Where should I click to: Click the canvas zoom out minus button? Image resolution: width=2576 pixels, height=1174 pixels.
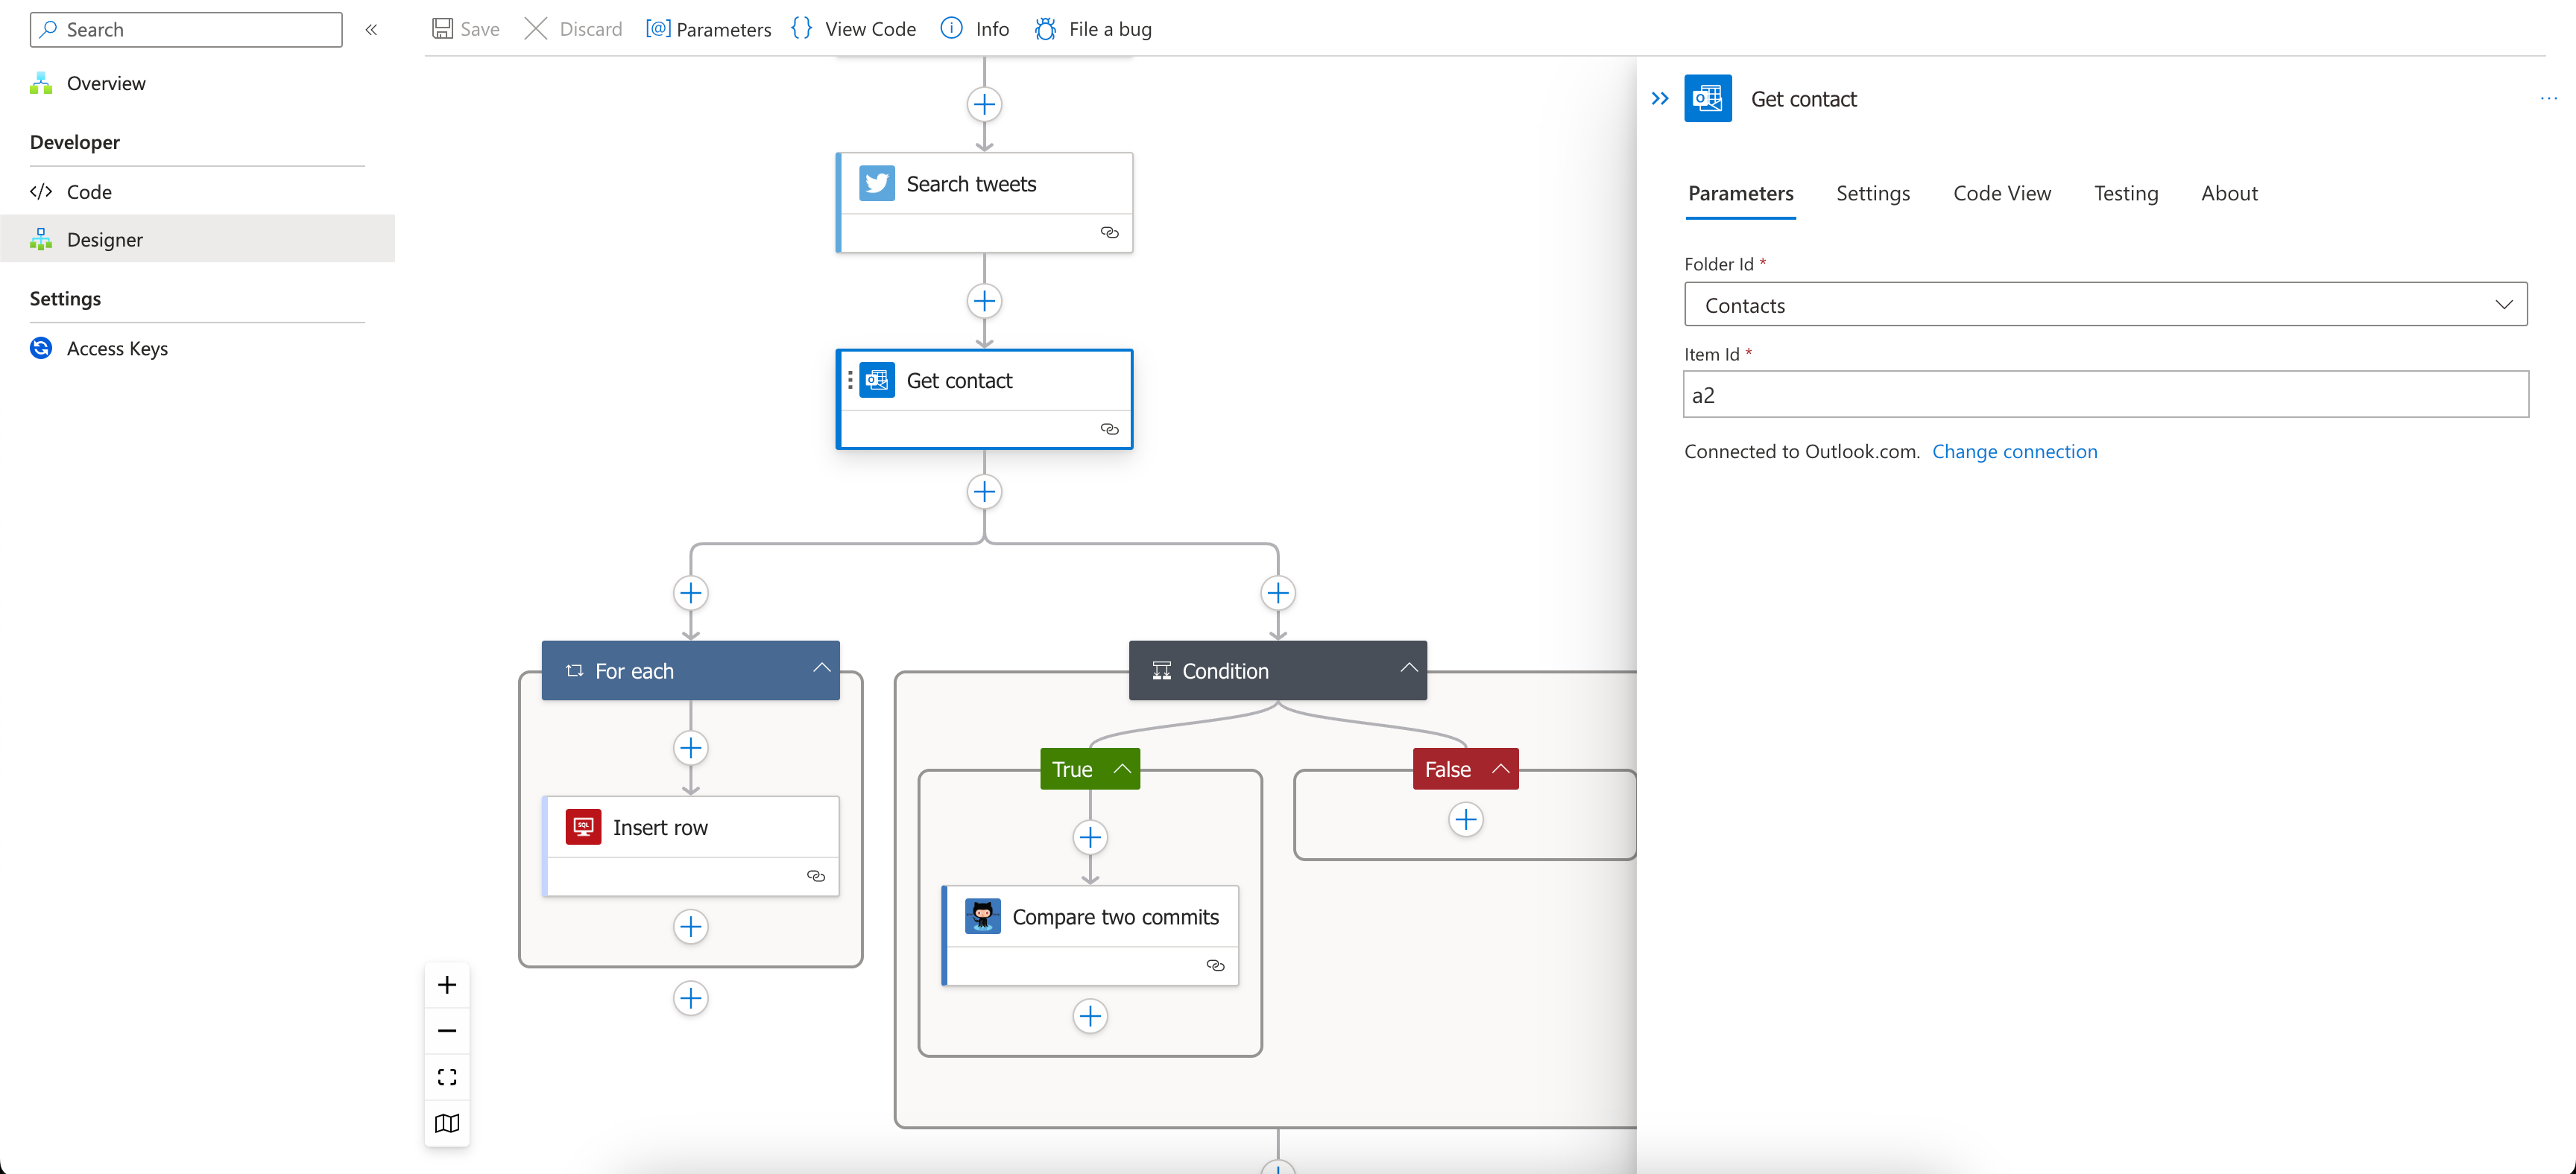[447, 1031]
